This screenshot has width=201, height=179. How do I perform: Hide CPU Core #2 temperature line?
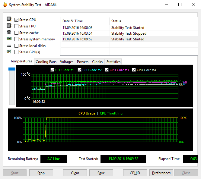(79, 70)
